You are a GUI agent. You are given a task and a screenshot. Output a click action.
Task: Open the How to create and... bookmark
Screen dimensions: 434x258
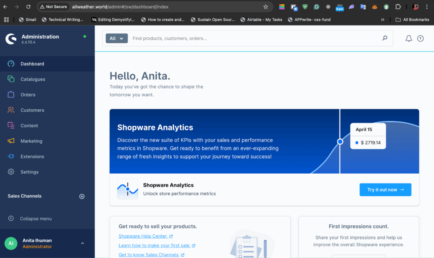(163, 19)
